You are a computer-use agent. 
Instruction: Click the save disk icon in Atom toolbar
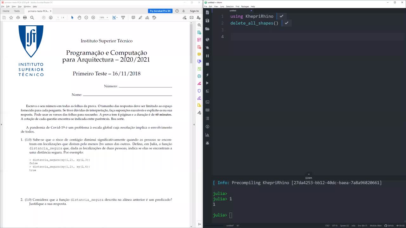coord(207,21)
